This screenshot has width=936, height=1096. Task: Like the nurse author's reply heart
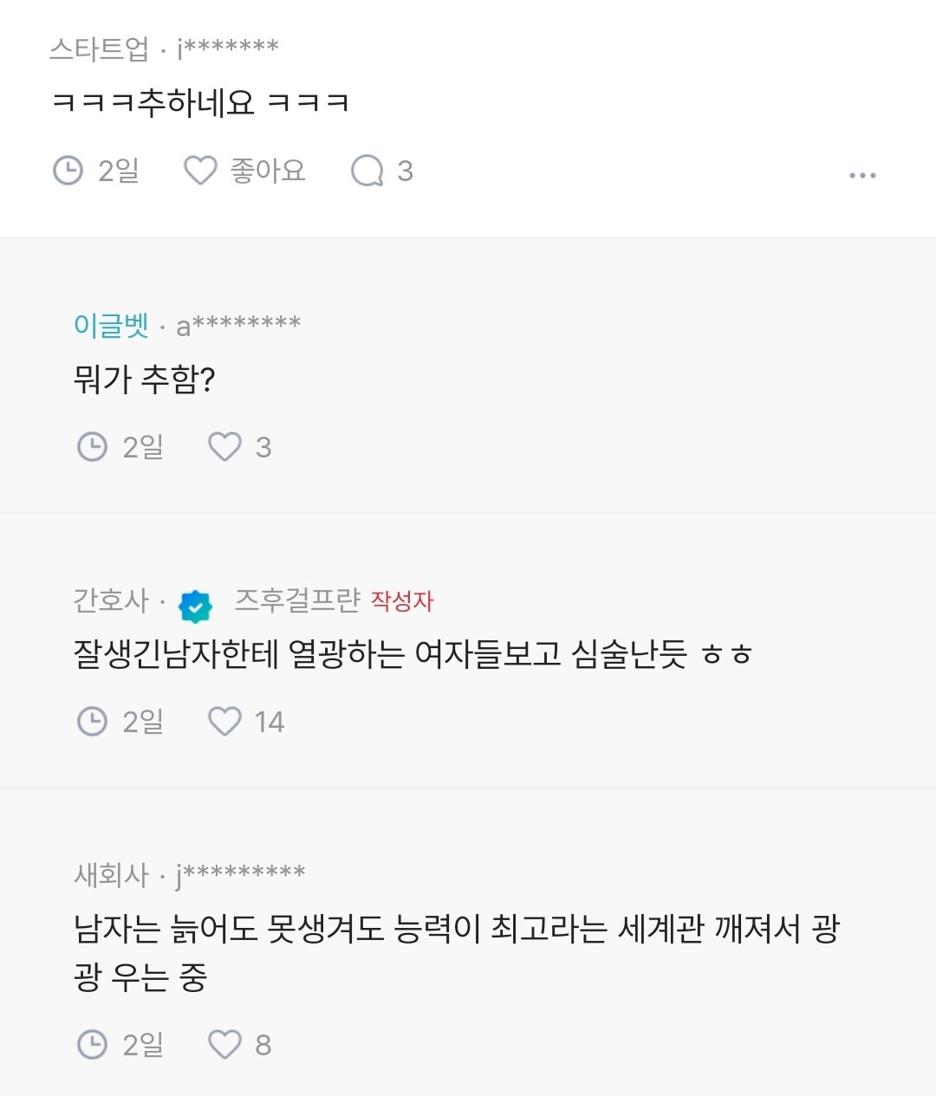tap(224, 722)
